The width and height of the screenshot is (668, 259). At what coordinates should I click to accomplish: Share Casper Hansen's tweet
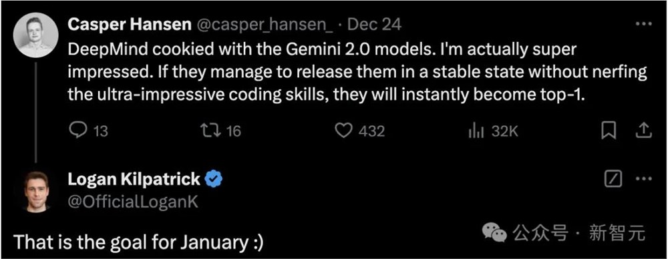pyautogui.click(x=643, y=130)
